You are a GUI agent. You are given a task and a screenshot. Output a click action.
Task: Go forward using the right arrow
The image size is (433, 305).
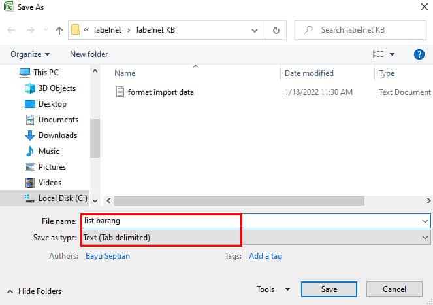pos(31,30)
